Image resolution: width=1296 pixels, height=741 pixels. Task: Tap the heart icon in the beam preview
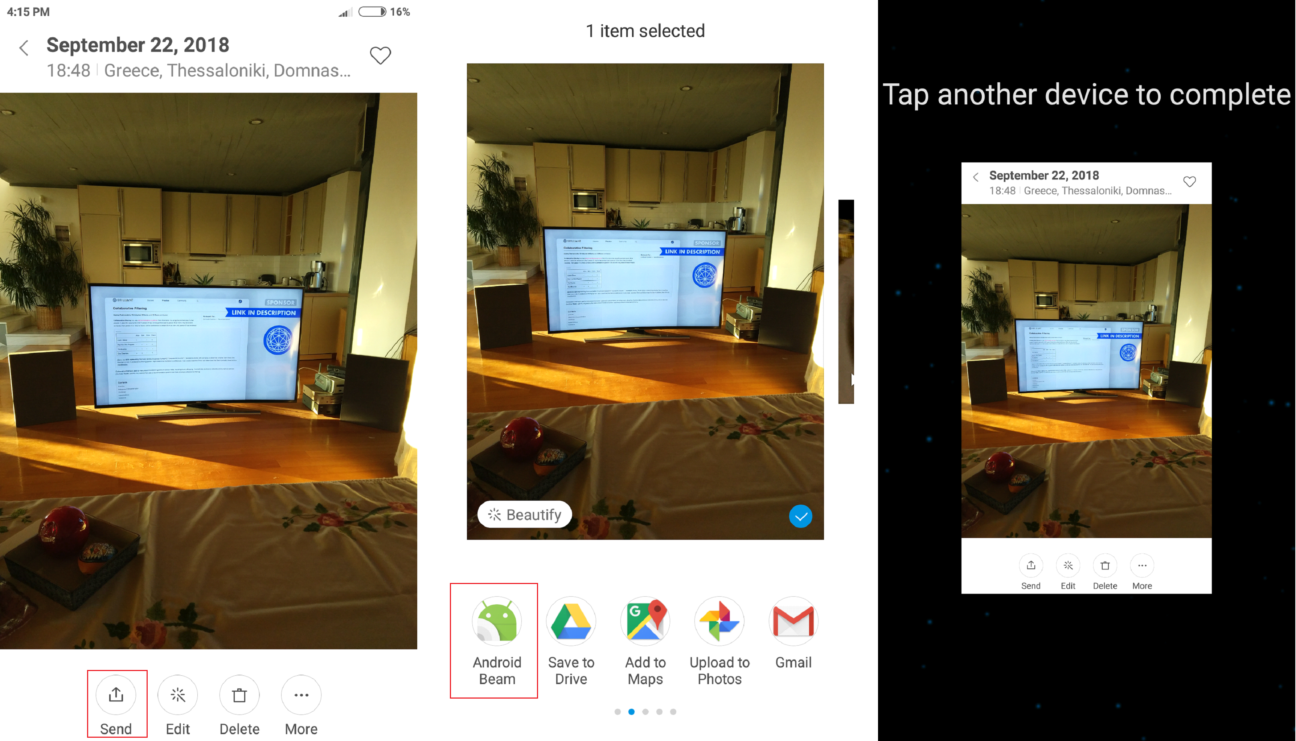[x=1190, y=181]
